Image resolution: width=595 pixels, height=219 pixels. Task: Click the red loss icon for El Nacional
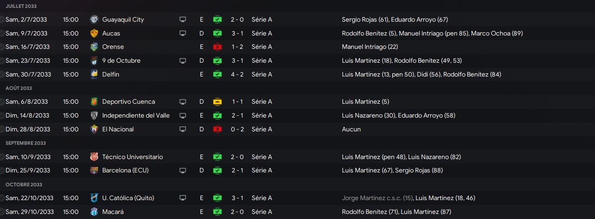[x=217, y=129]
